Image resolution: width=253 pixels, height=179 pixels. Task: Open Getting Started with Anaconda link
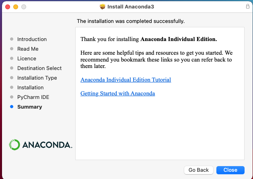pyautogui.click(x=117, y=93)
